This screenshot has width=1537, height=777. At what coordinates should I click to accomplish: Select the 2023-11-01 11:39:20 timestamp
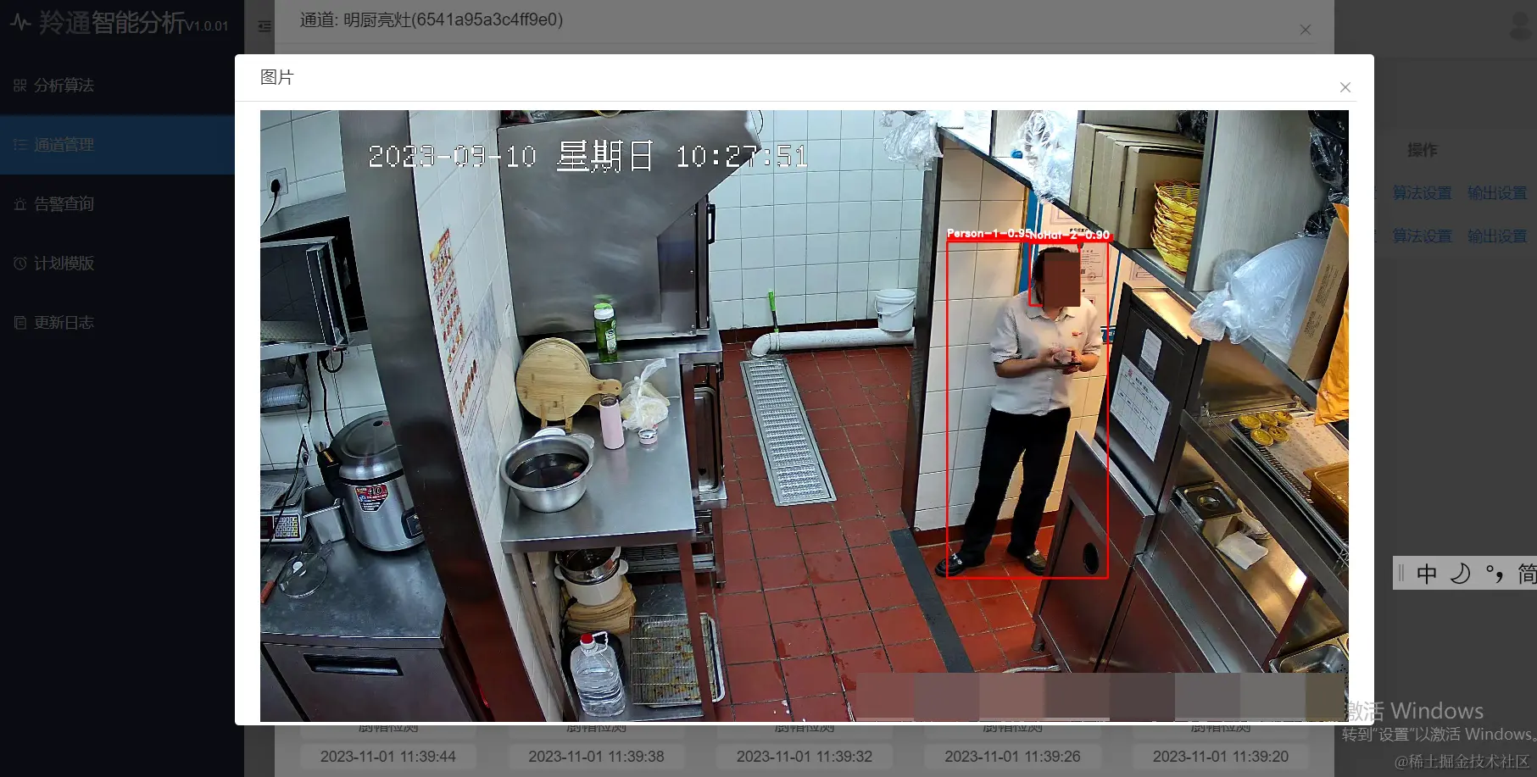coord(1221,757)
